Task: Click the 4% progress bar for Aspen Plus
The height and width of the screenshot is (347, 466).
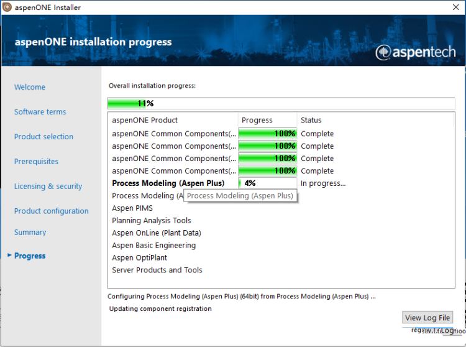Action: pos(267,183)
